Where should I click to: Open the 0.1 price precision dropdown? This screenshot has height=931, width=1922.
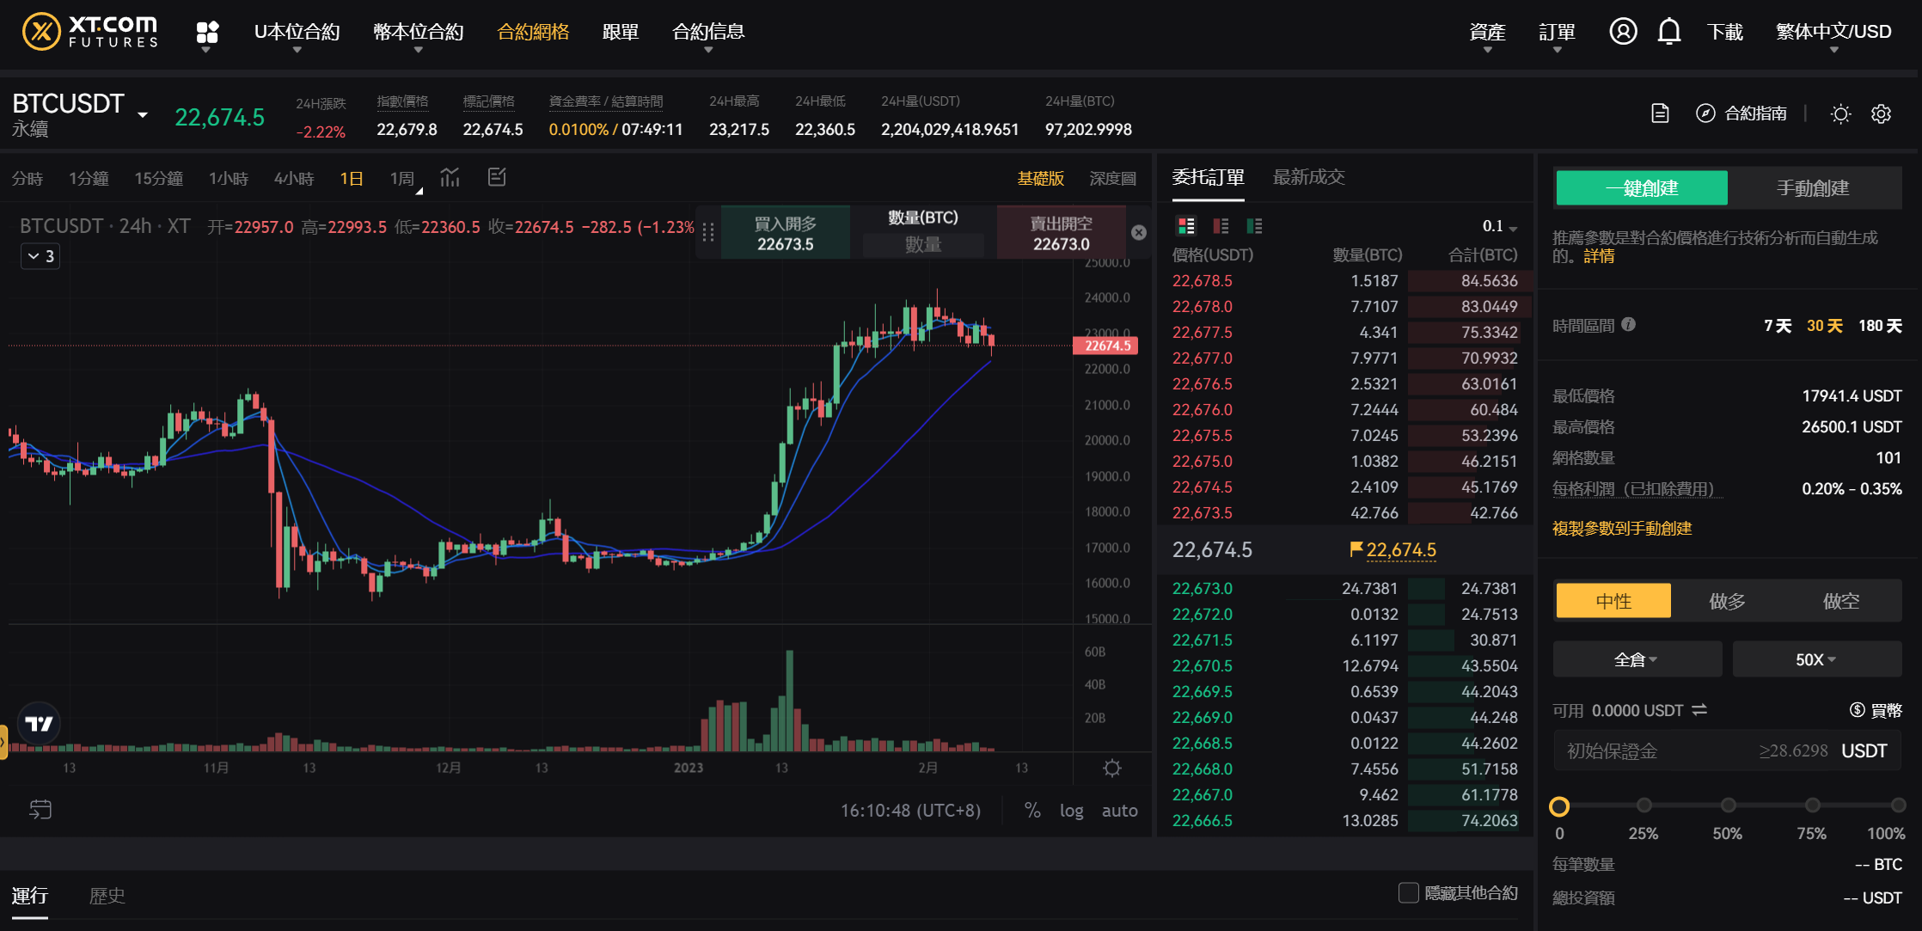tap(1499, 226)
